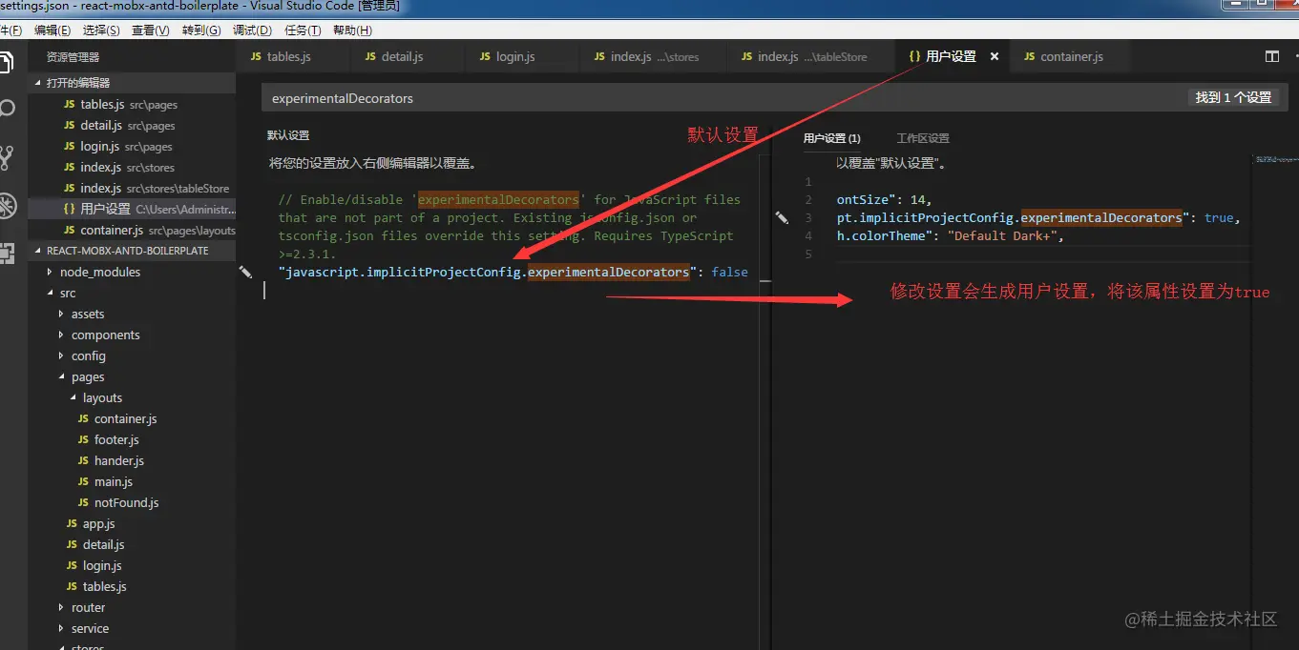The height and width of the screenshot is (650, 1299).
Task: Click the "Default Dark+" colorTheme value
Action: 1001,236
